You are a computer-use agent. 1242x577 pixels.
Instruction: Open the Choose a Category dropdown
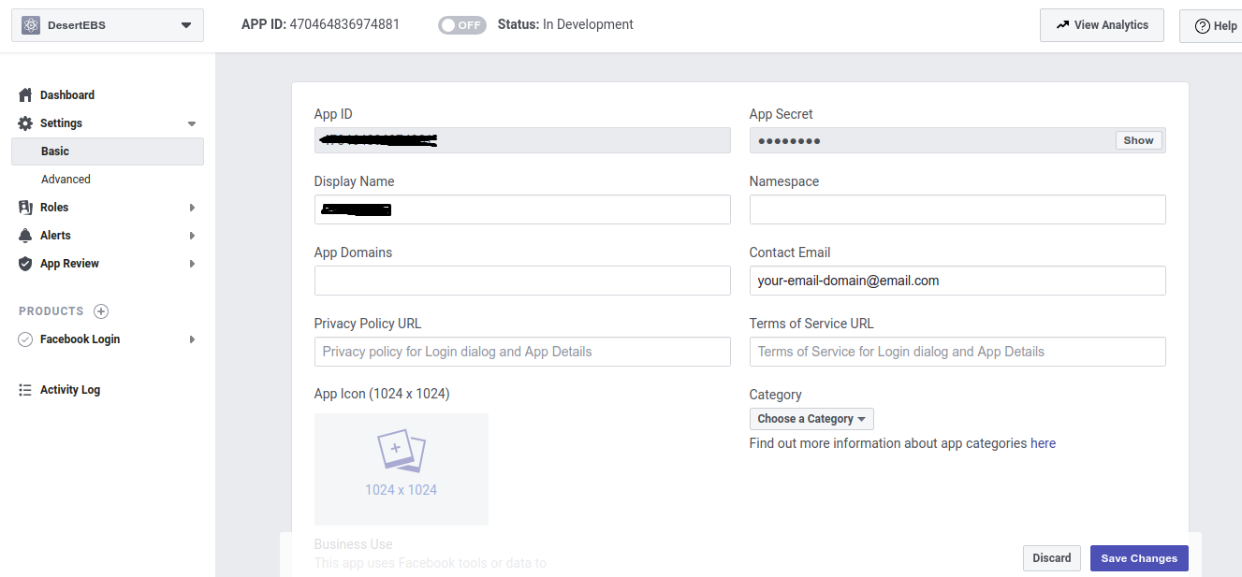coord(811,419)
